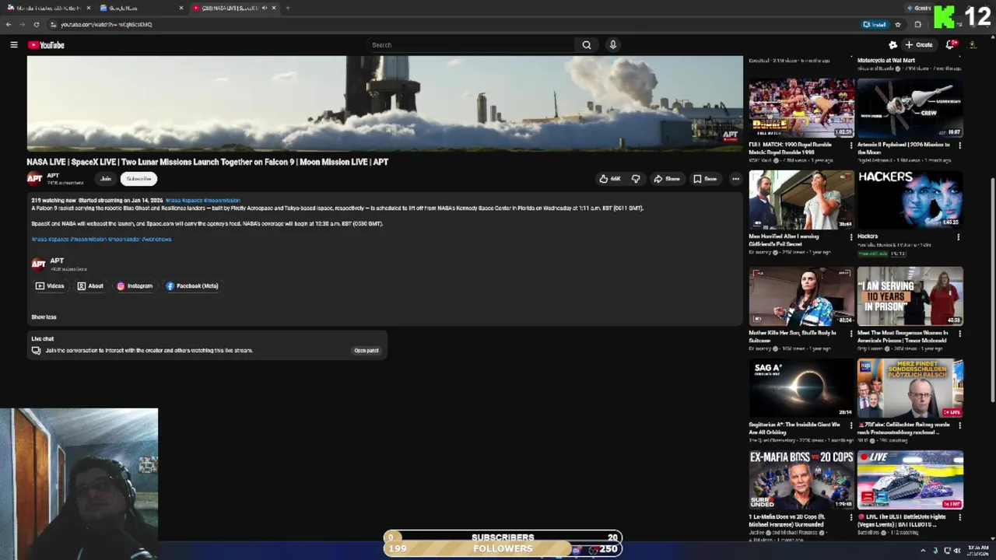Join the APT channel
The height and width of the screenshot is (560, 996).
point(106,179)
